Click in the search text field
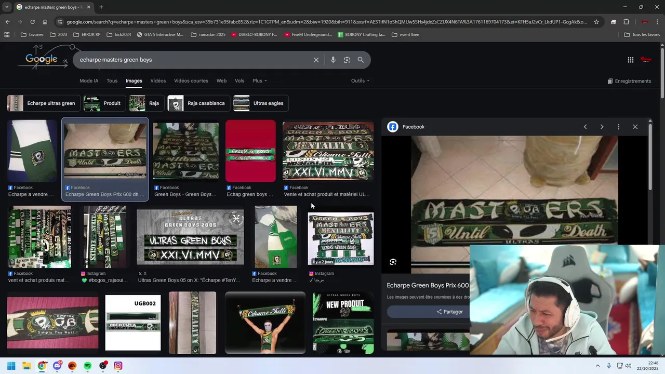665x374 pixels. click(x=192, y=60)
